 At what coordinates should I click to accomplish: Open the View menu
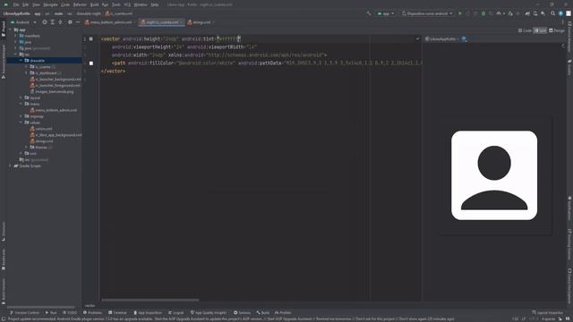click(36, 4)
